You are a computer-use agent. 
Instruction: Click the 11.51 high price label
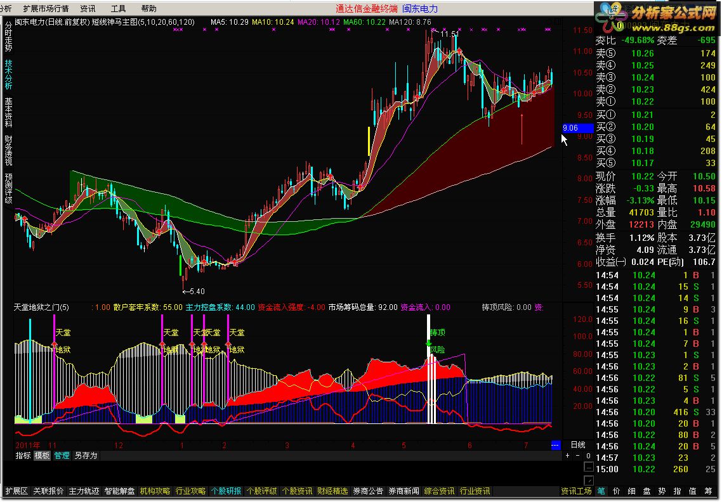click(x=449, y=34)
